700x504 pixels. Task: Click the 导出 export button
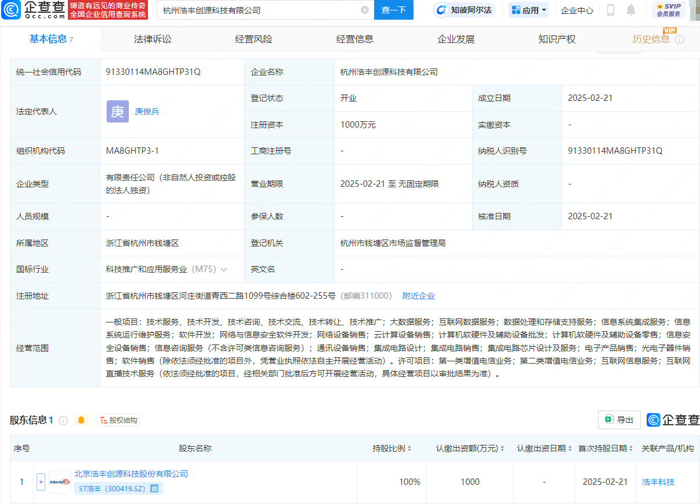tap(619, 420)
